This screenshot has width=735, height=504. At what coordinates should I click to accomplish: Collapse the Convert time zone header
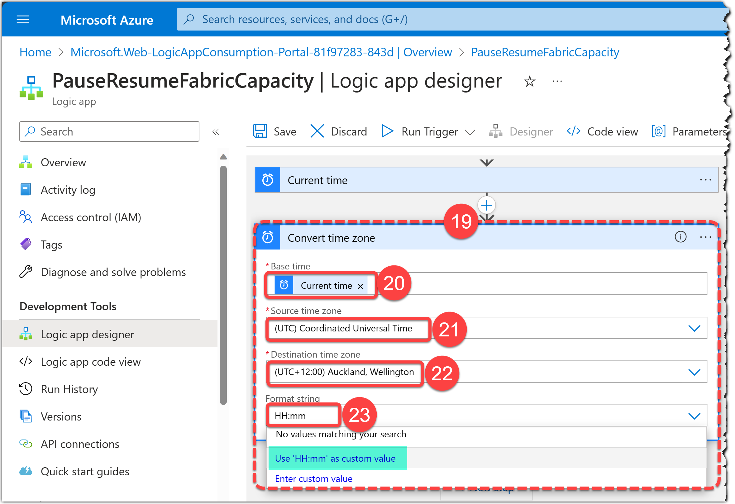click(x=487, y=238)
